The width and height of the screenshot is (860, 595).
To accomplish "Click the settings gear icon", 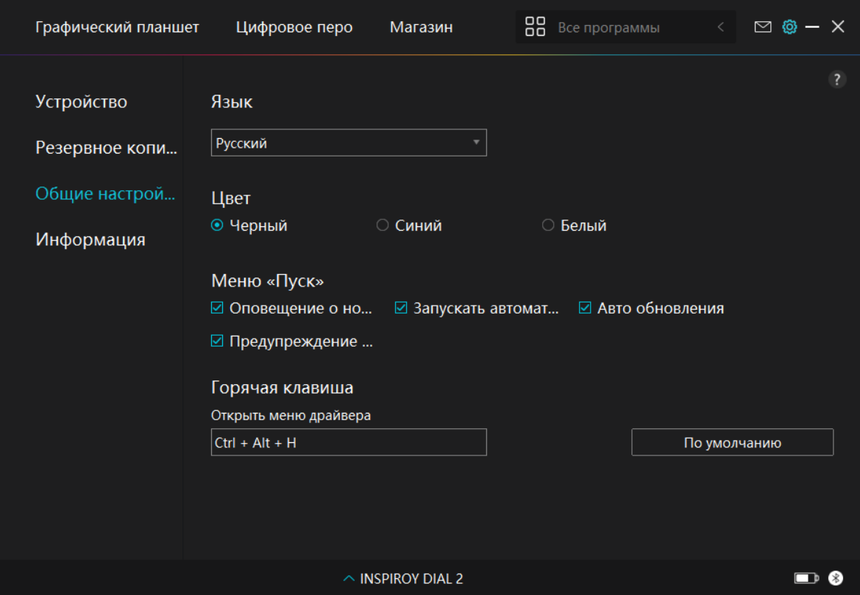I will [789, 27].
